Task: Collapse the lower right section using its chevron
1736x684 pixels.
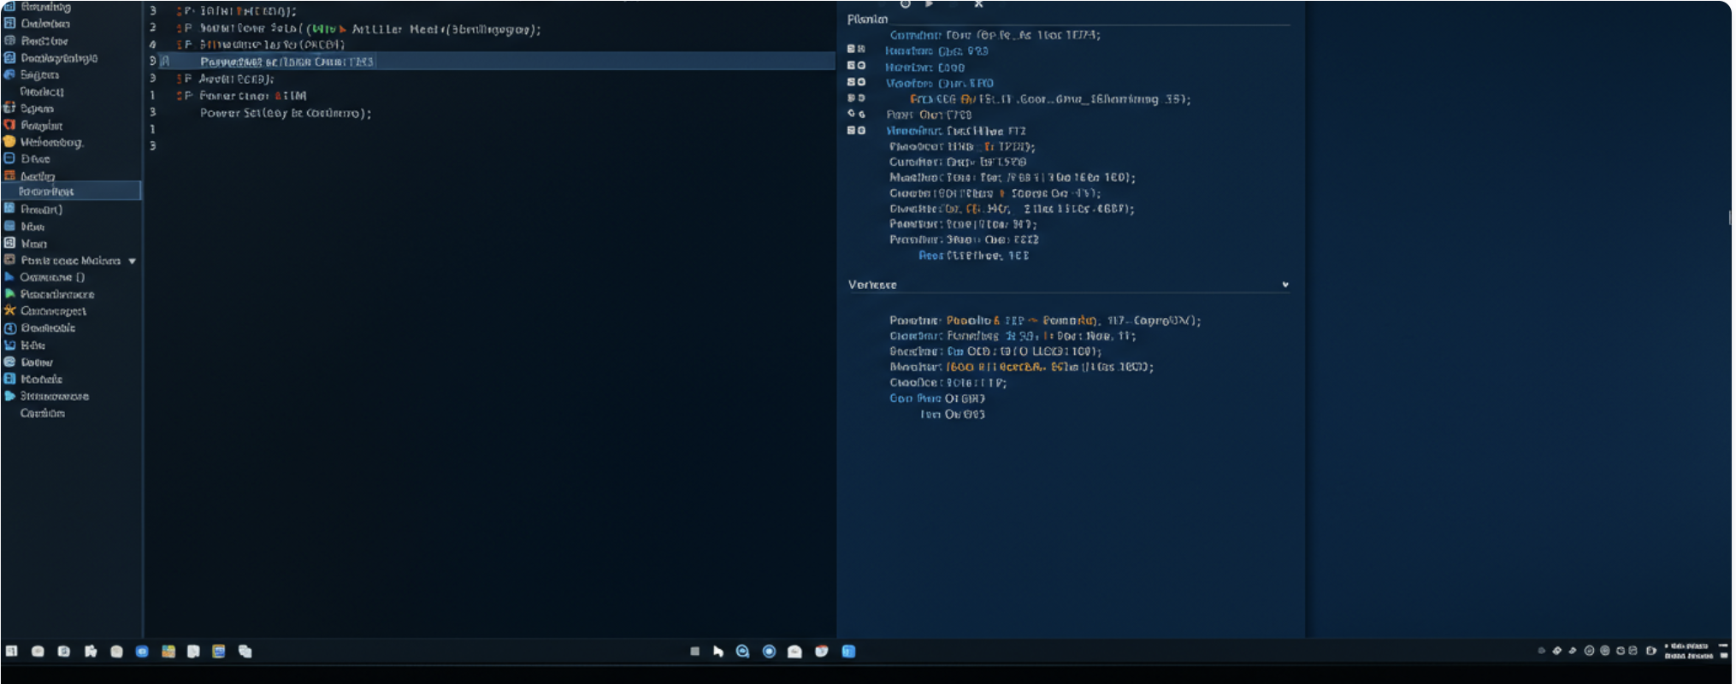Action: (1284, 285)
